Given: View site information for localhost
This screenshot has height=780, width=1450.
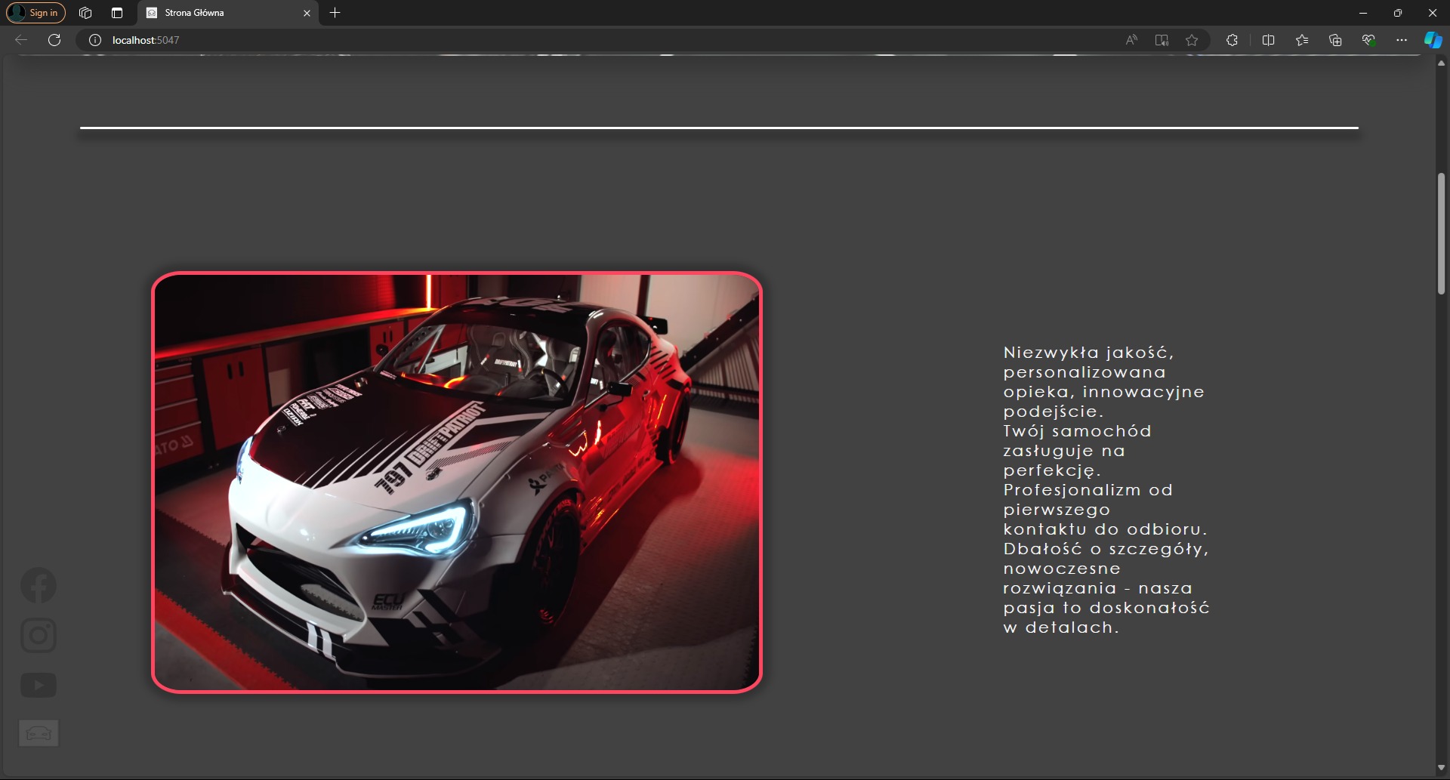Looking at the screenshot, I should pyautogui.click(x=95, y=40).
